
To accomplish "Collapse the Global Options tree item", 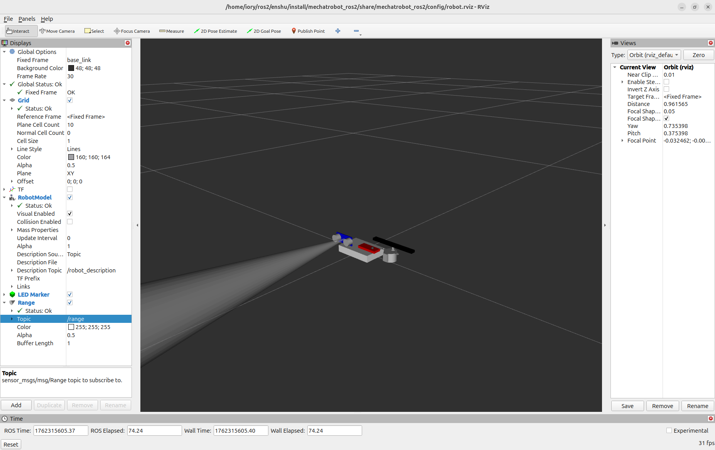I will tap(4, 52).
